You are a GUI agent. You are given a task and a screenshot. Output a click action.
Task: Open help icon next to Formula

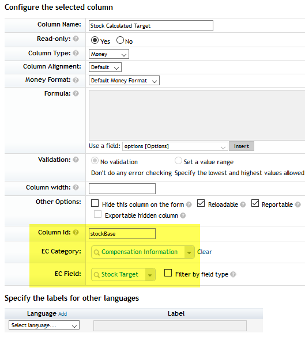76,93
